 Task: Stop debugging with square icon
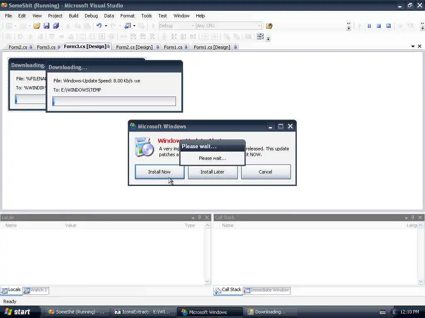(379, 26)
